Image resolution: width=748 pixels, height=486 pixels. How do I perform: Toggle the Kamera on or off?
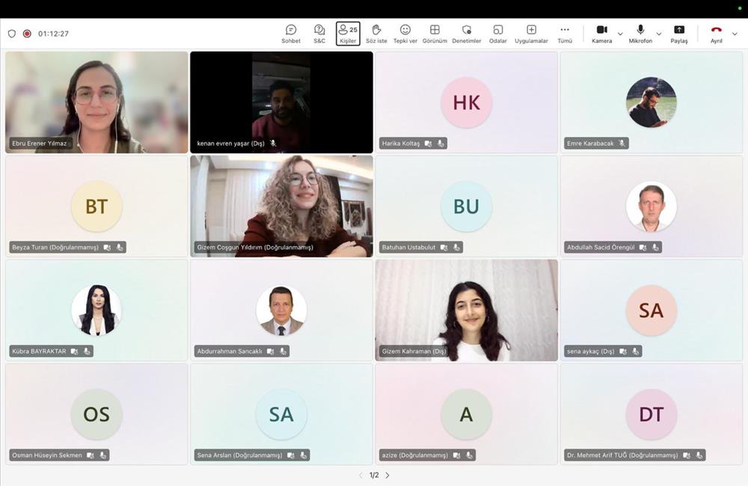(601, 34)
